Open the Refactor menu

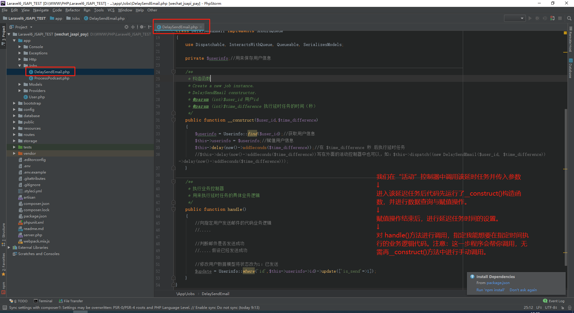click(73, 10)
